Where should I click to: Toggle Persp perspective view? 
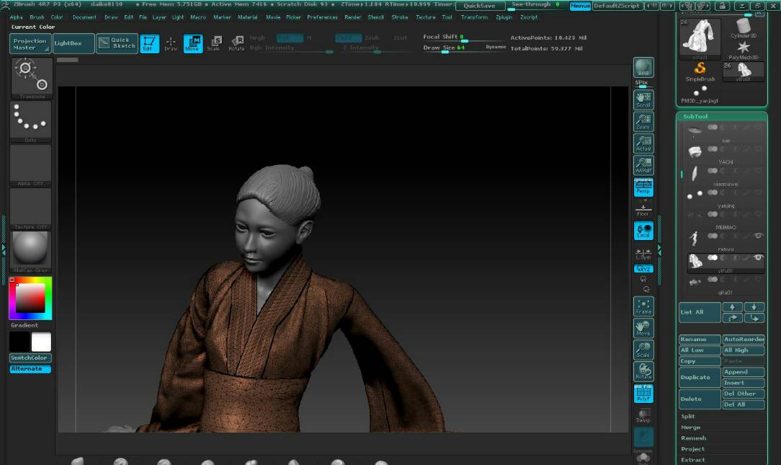pyautogui.click(x=643, y=187)
